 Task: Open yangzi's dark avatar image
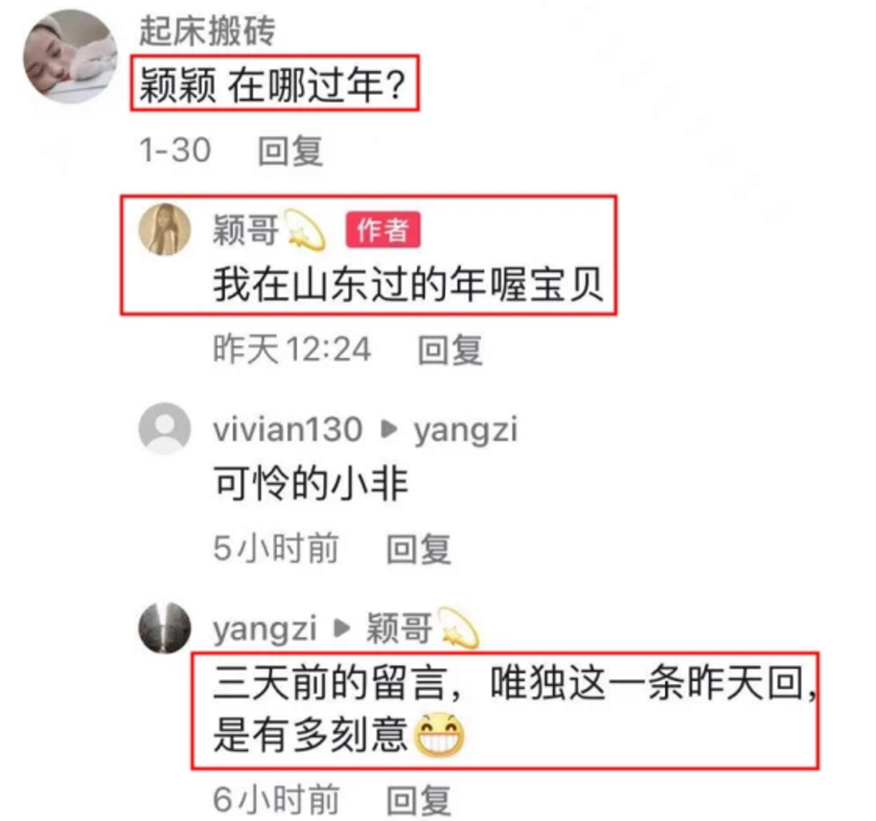[165, 627]
